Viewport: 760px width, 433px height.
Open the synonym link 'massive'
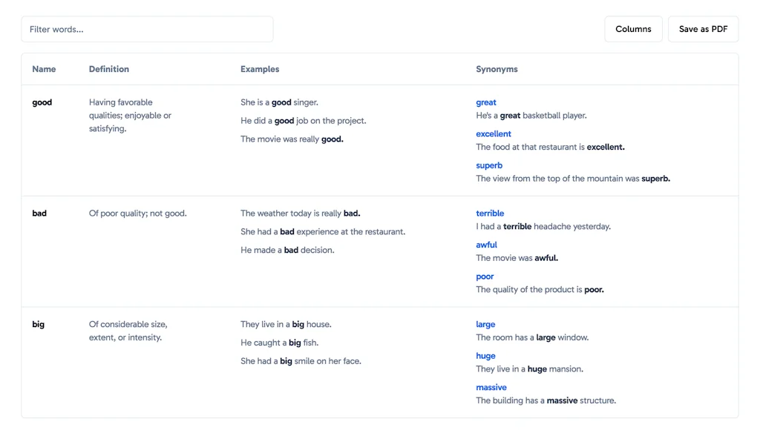tap(491, 387)
